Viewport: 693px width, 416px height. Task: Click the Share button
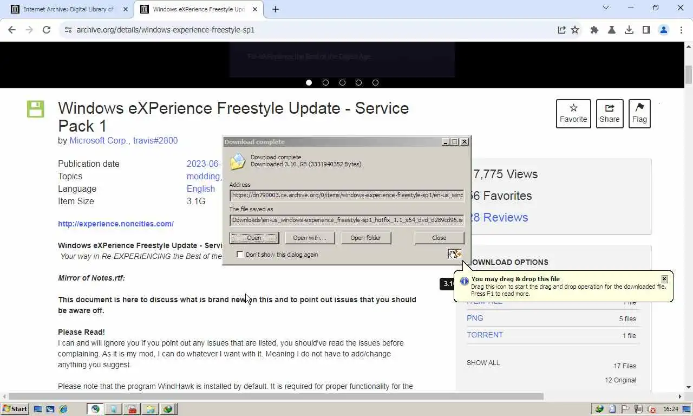coord(610,114)
